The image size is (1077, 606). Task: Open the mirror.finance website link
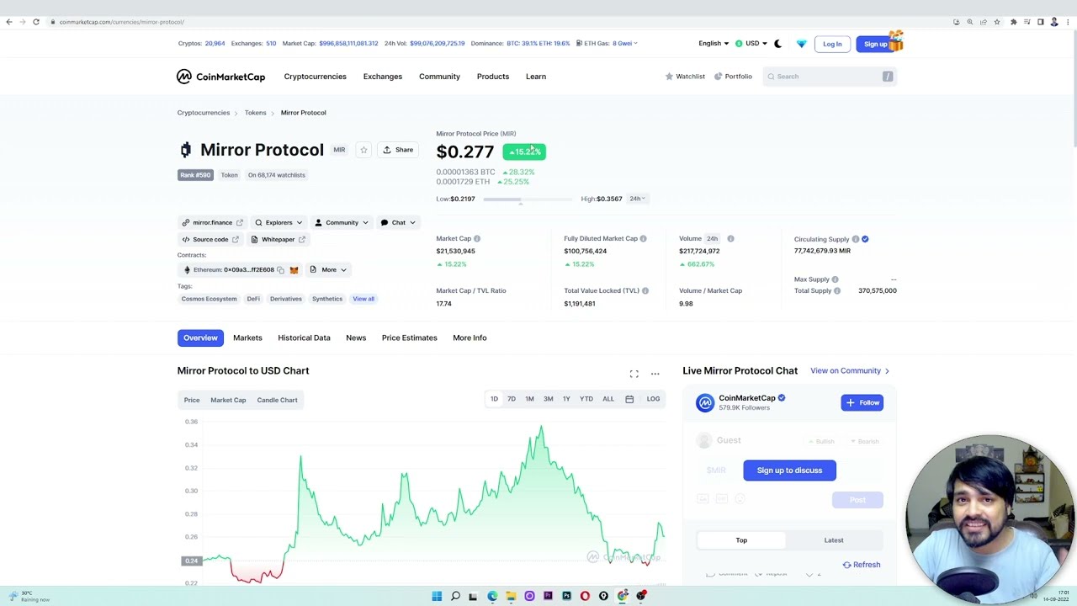pyautogui.click(x=212, y=223)
